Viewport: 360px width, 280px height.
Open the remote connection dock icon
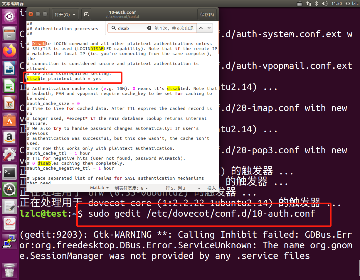[9, 242]
